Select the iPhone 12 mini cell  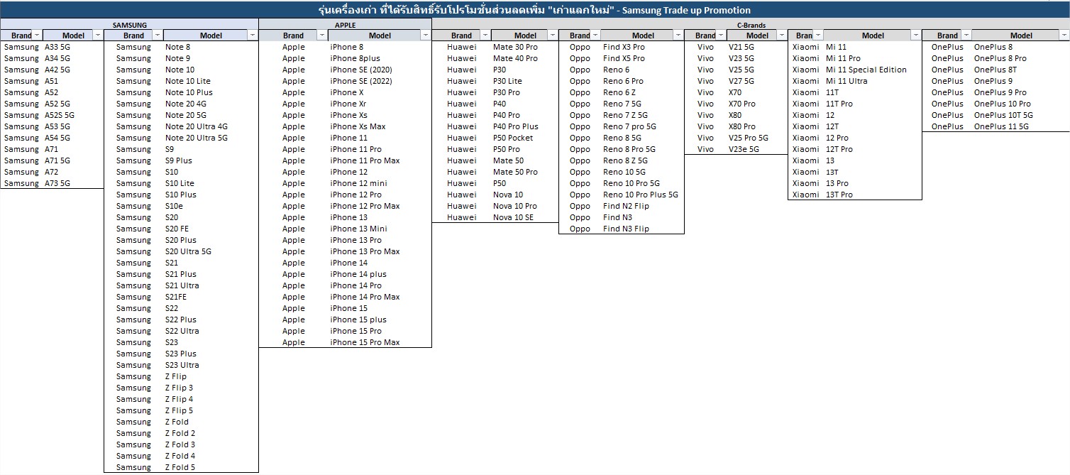(x=380, y=183)
